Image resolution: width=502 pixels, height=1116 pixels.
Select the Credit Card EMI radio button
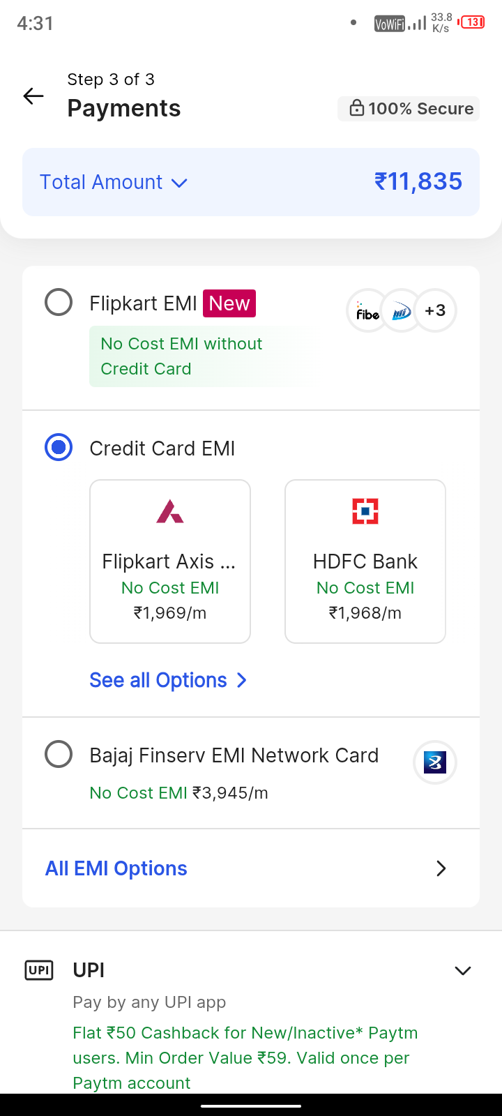click(x=59, y=447)
